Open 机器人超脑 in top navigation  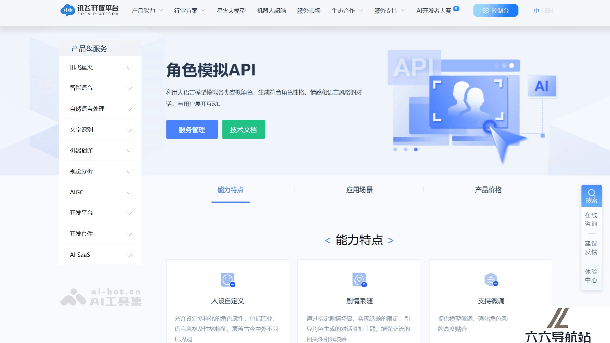[x=271, y=10]
